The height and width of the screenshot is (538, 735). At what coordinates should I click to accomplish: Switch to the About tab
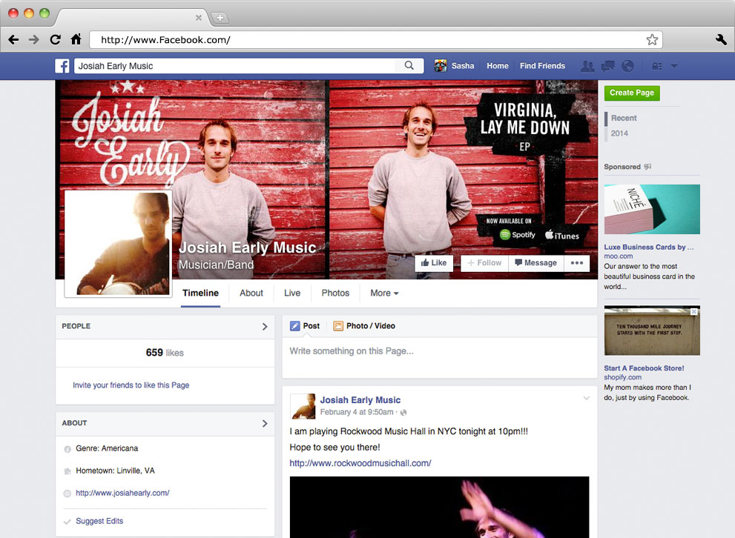251,293
